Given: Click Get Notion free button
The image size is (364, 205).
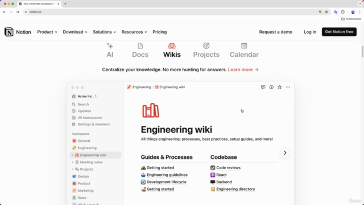Looking at the screenshot, I should point(339,32).
